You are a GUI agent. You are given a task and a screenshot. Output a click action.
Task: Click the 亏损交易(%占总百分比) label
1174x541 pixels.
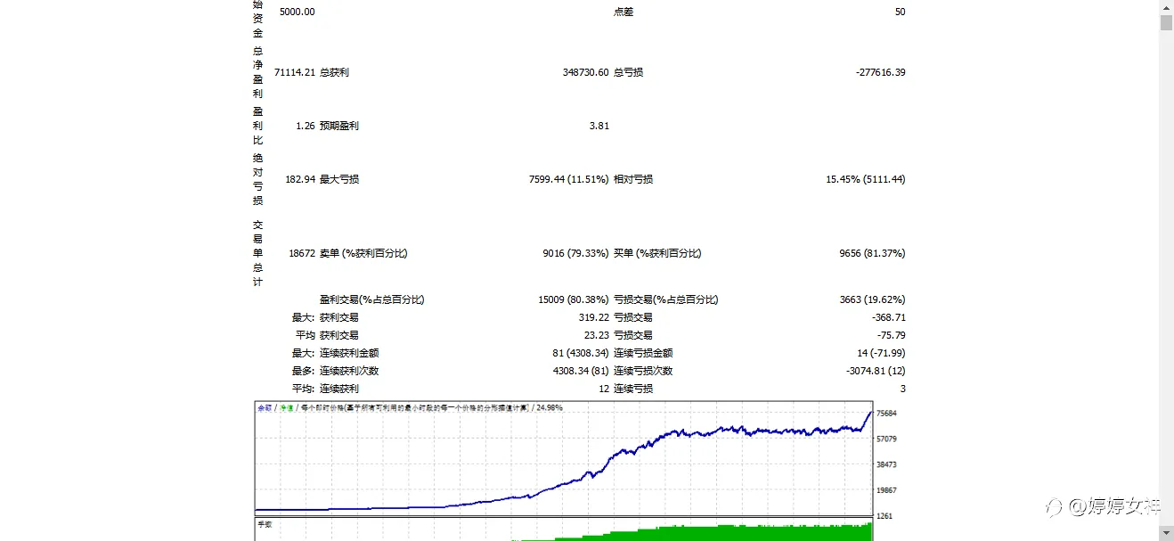click(x=666, y=299)
